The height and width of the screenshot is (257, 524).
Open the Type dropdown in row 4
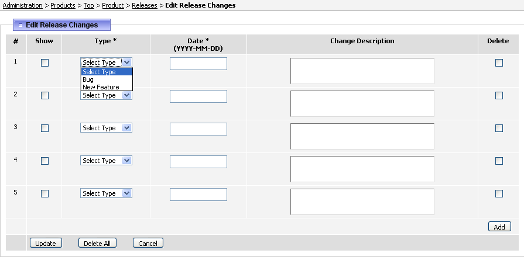click(x=107, y=161)
